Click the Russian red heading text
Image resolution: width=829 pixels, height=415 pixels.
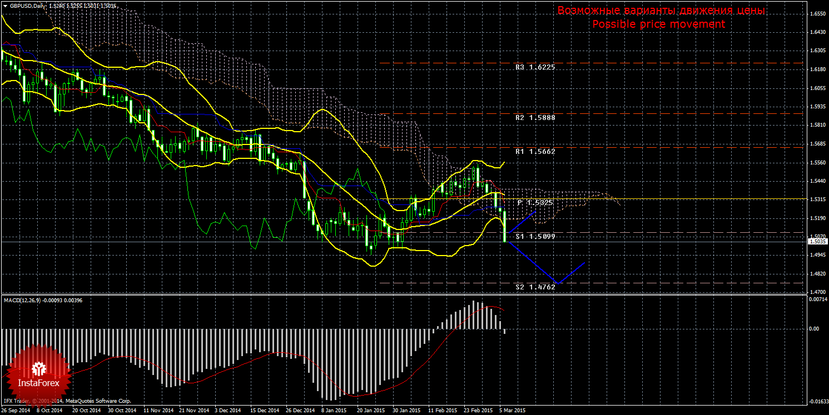point(661,11)
